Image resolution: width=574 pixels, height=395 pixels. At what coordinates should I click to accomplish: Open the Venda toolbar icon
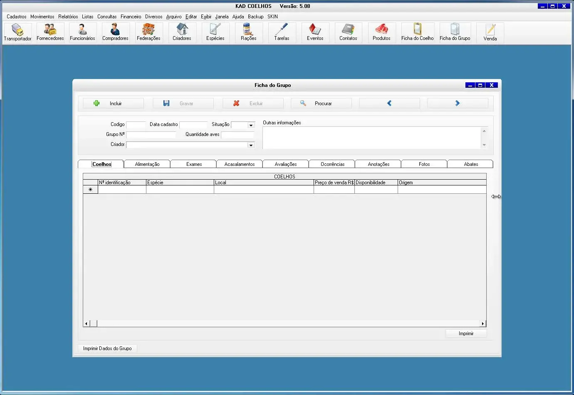[x=490, y=32]
